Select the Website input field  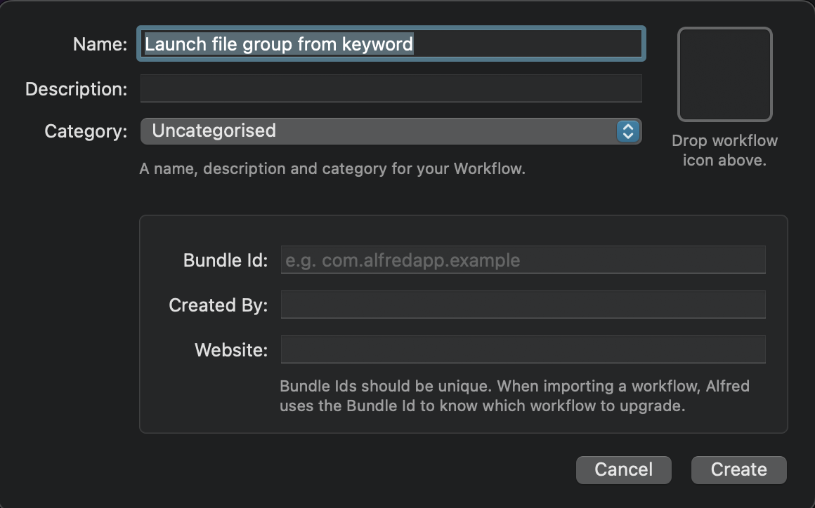pos(523,349)
